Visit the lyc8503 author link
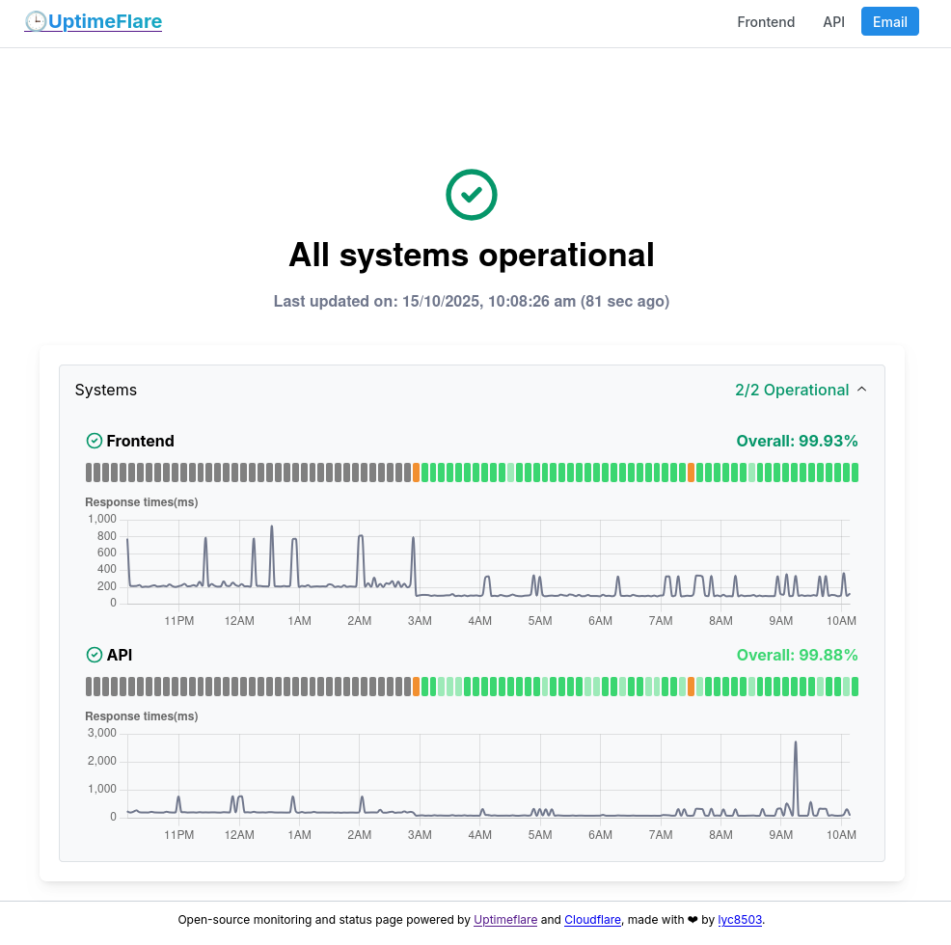Screen dimensions: 951x945 [x=740, y=920]
